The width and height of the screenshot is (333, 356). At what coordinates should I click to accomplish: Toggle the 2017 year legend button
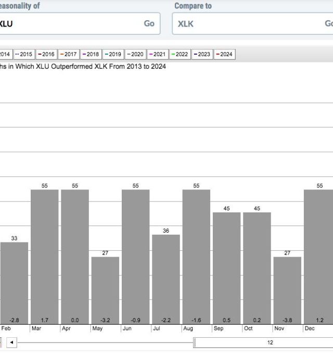coord(69,54)
